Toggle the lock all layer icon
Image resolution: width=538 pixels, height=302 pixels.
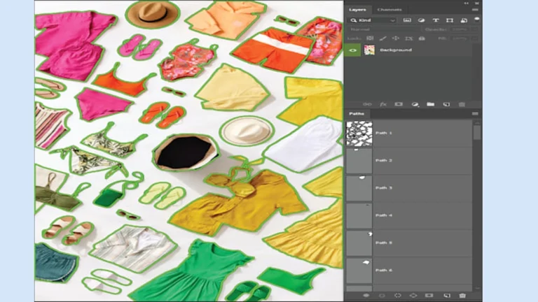tap(422, 38)
